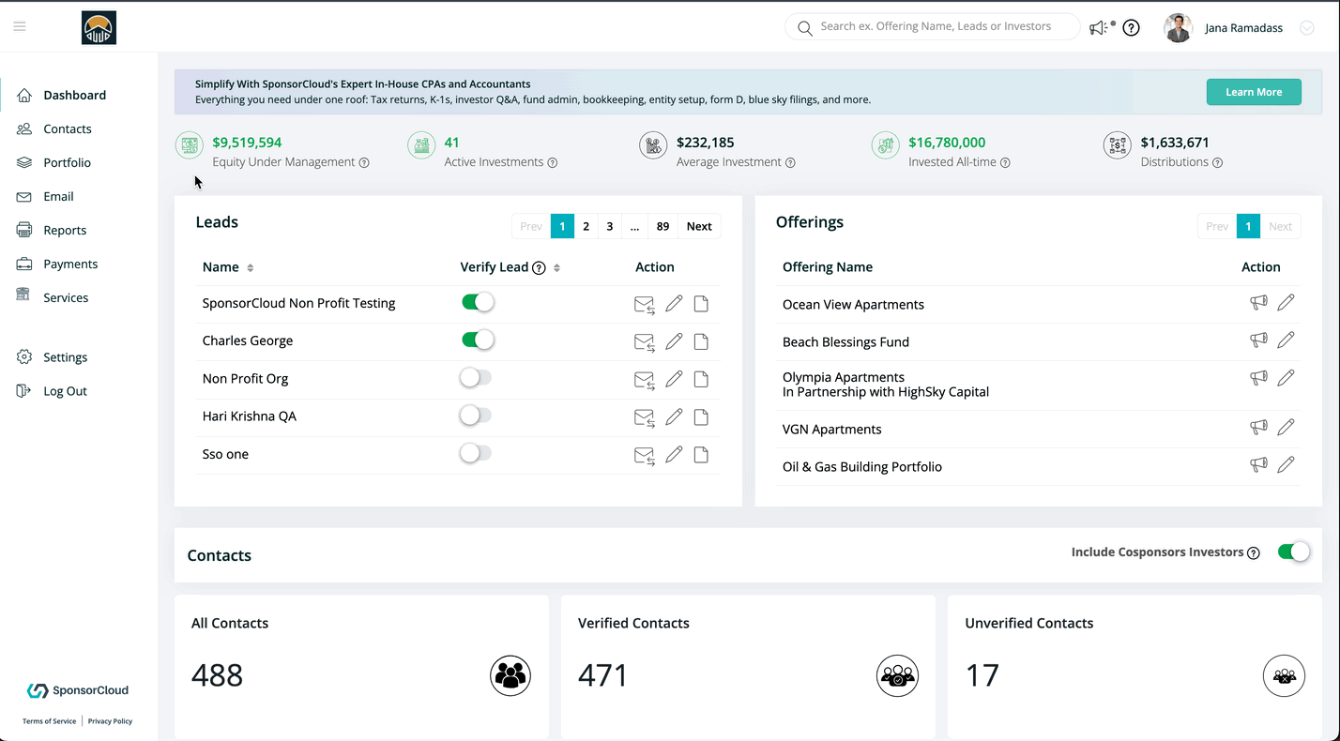Enable Verify Lead toggle for Hari Krishna QA
This screenshot has width=1340, height=741.
[476, 416]
